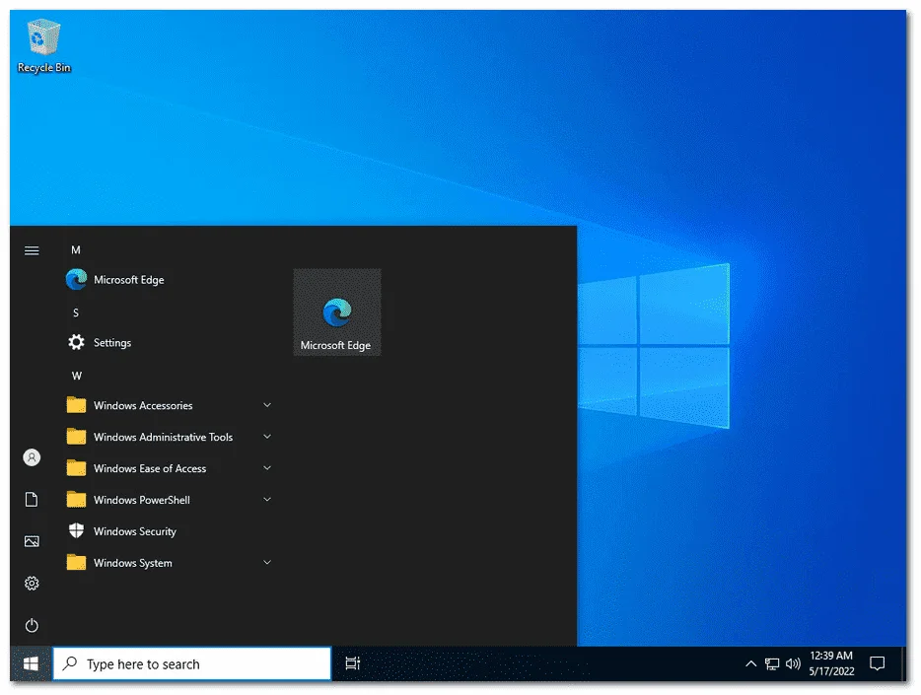
Task: Launch the pinned Microsoft Edge tile
Action: click(x=337, y=313)
